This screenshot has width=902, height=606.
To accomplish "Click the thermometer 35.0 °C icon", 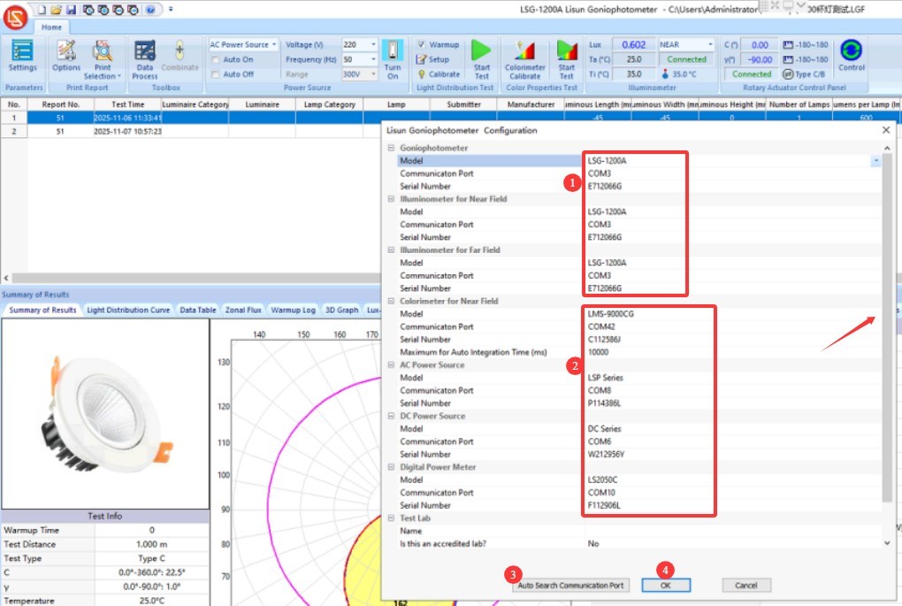I will pos(665,74).
